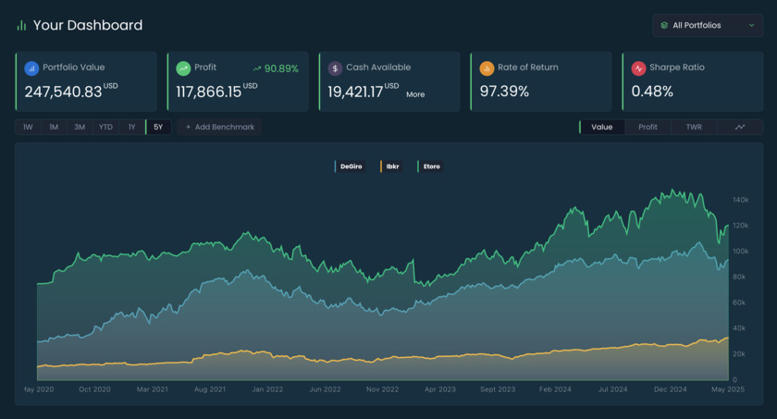Click the red Sharpe Ratio pulse icon
The height and width of the screenshot is (419, 777).
(x=638, y=68)
